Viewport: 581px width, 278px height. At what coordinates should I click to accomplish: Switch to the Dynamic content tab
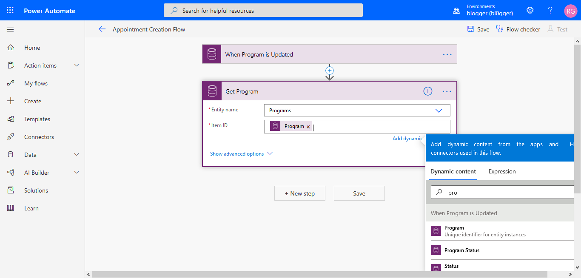(453, 171)
